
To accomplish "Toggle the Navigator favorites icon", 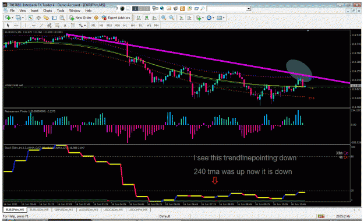I will pos(46,18).
